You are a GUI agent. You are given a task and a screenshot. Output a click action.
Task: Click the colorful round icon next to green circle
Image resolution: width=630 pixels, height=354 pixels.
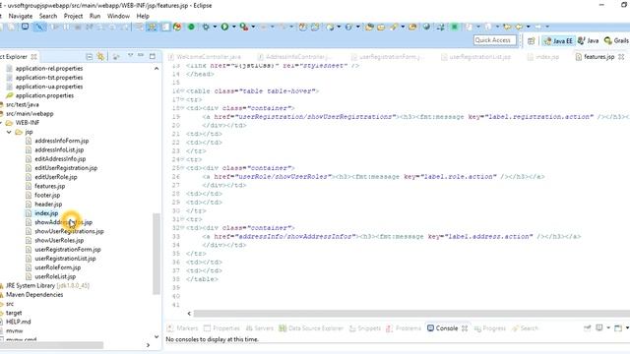click(x=177, y=27)
